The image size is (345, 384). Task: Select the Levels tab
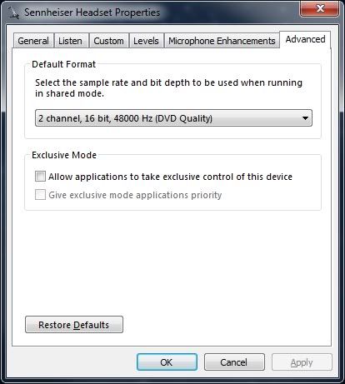click(x=146, y=41)
